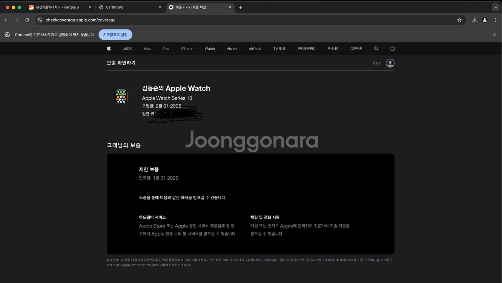Open the 액세서리 menu item
This screenshot has width=502, height=283.
pyautogui.click(x=333, y=49)
